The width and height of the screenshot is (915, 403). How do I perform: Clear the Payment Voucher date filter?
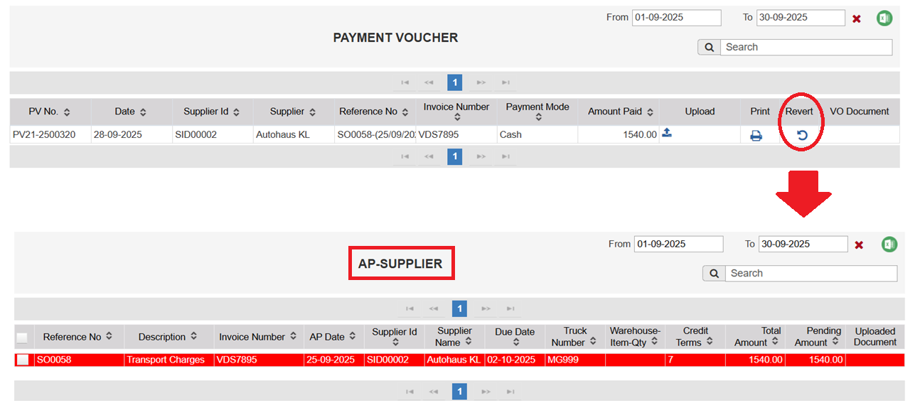(x=857, y=18)
